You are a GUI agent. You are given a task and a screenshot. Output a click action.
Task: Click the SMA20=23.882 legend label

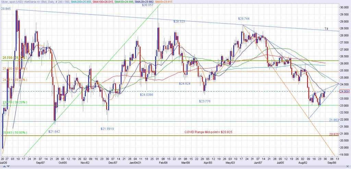click(x=144, y=2)
